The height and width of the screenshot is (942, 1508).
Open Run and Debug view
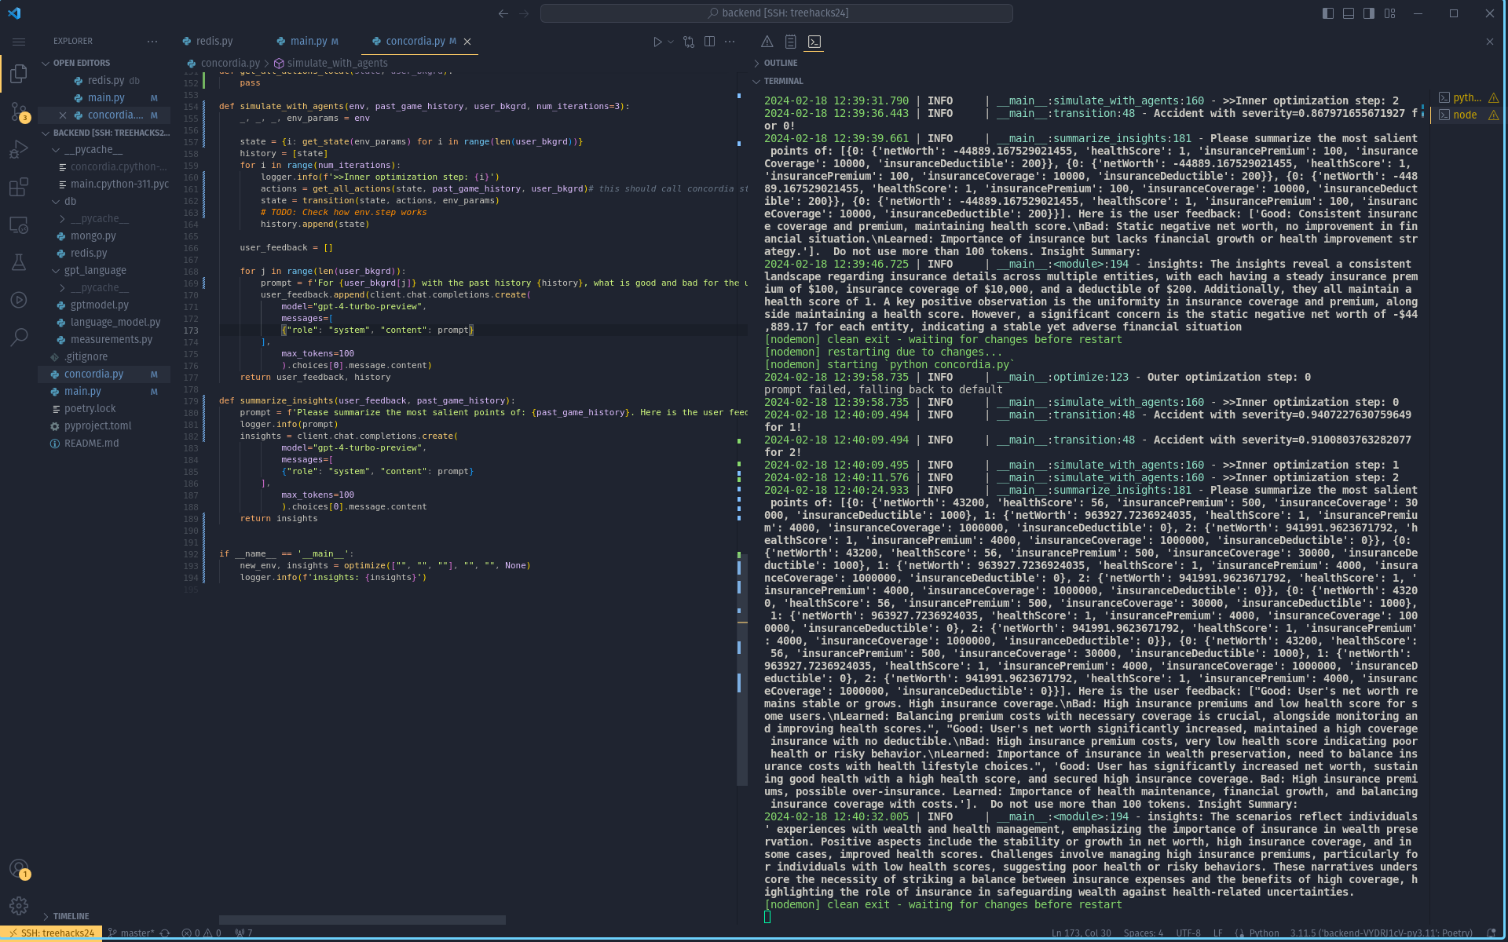point(19,149)
